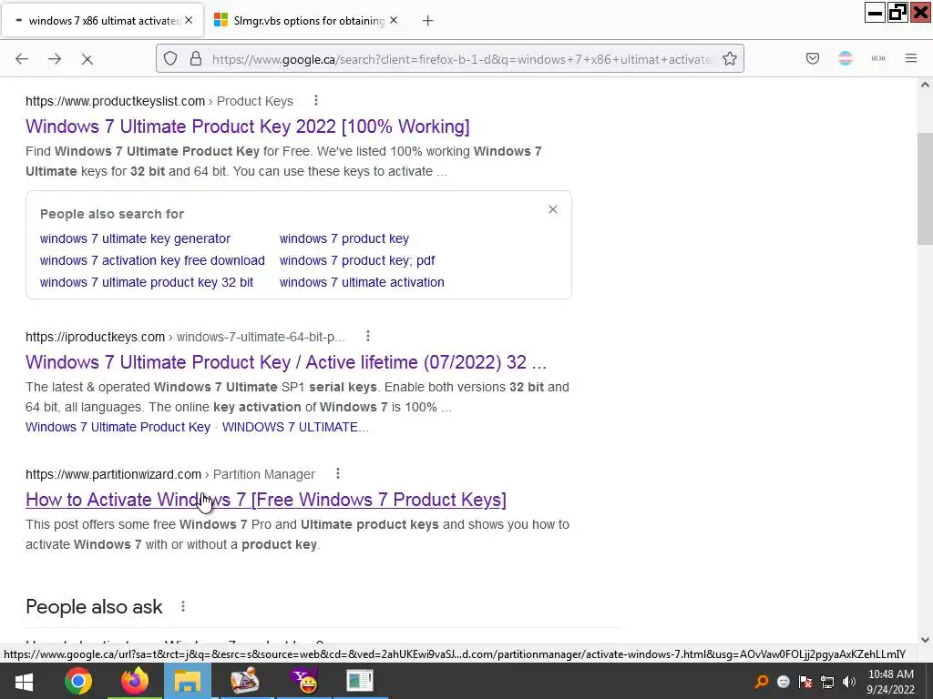Stop page loading with the X button
933x699 pixels.
[87, 59]
